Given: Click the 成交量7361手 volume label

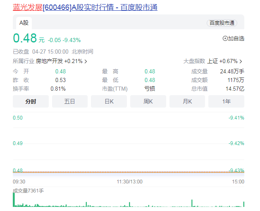Looking at the screenshot, I should click(28, 190).
